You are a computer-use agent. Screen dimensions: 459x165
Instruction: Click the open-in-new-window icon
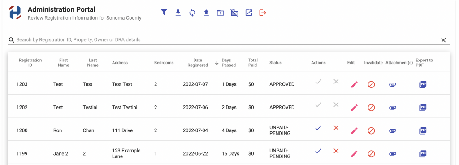(x=248, y=13)
